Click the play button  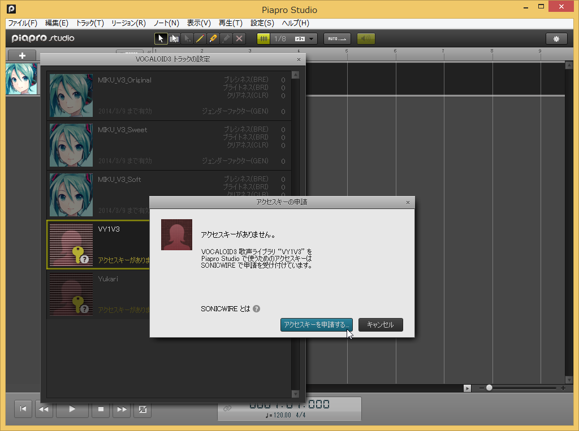point(72,409)
